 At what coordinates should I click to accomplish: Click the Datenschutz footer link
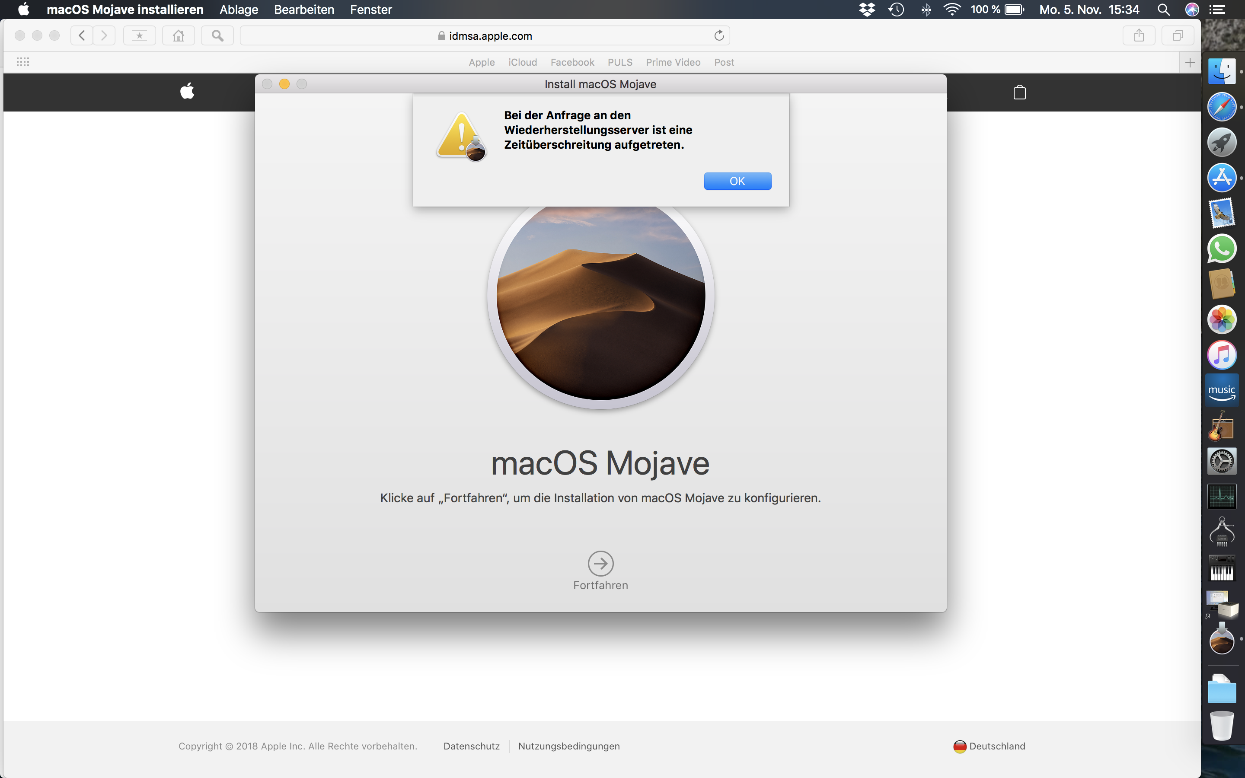(x=471, y=746)
